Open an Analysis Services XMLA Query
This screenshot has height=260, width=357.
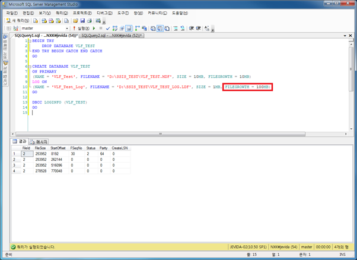[x=58, y=21]
